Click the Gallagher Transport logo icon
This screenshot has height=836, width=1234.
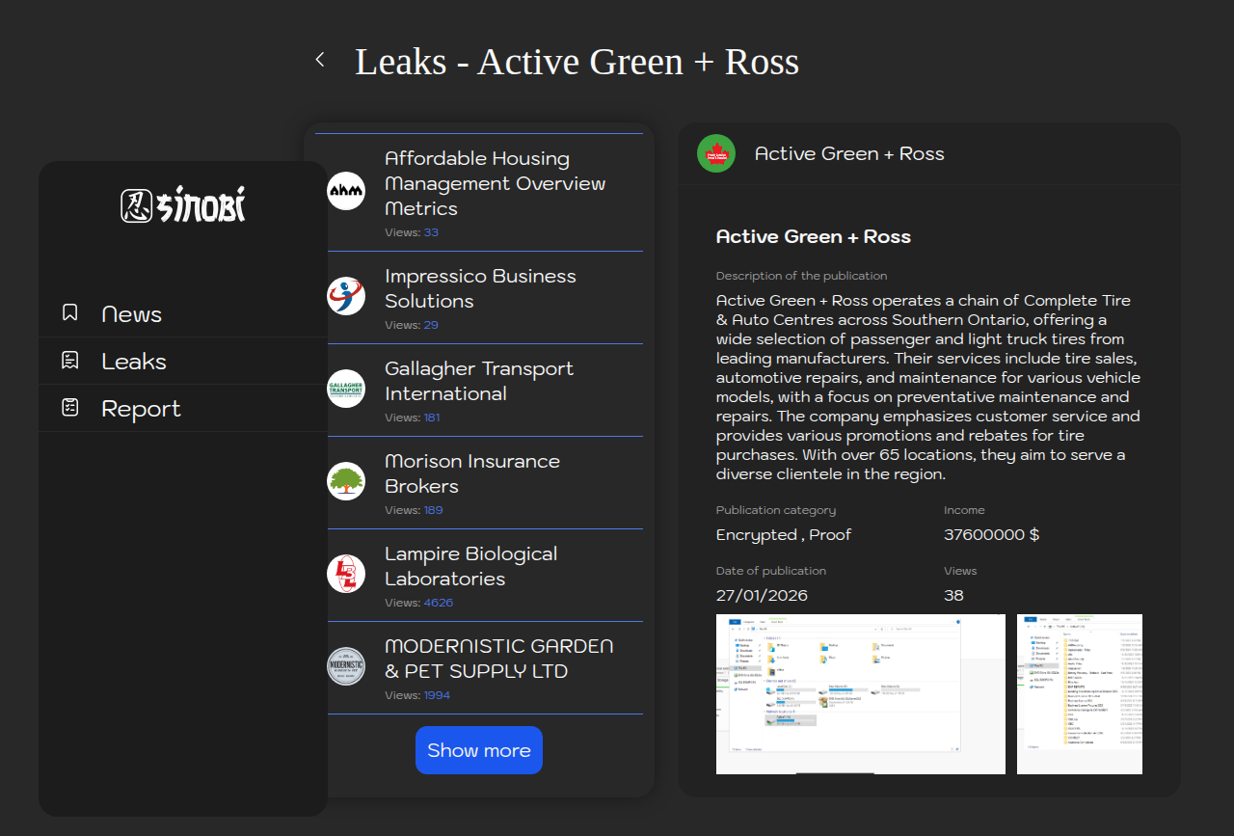(346, 389)
